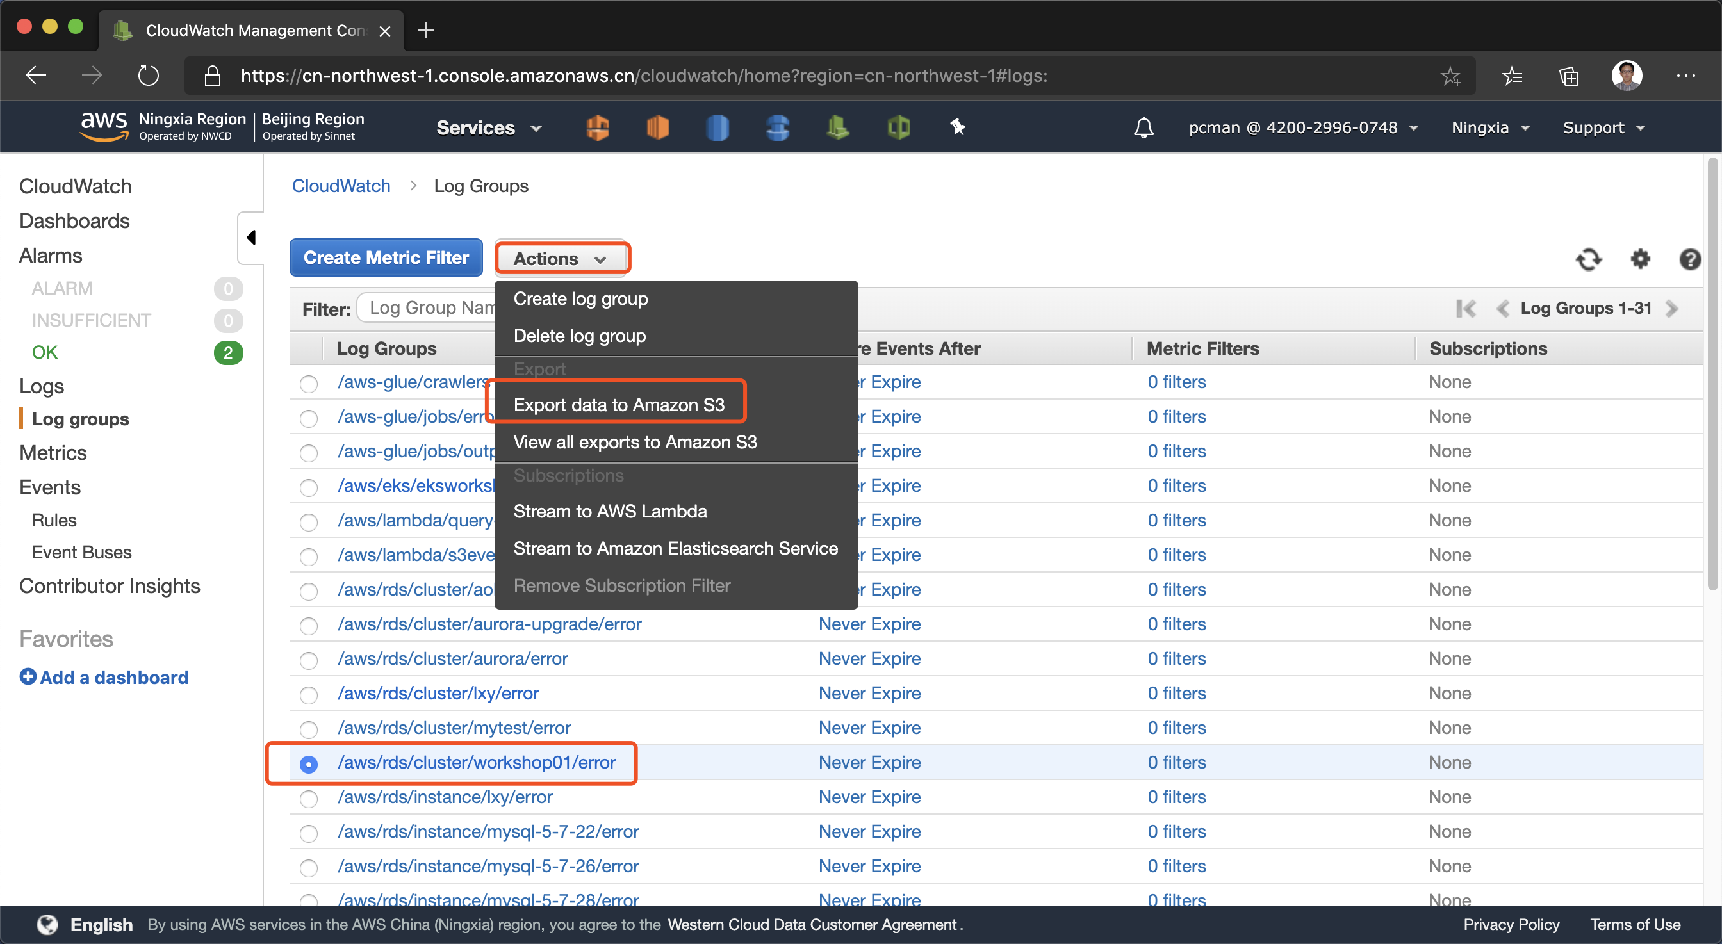This screenshot has height=944, width=1722.
Task: Open the Support dropdown menu
Action: tap(1603, 127)
